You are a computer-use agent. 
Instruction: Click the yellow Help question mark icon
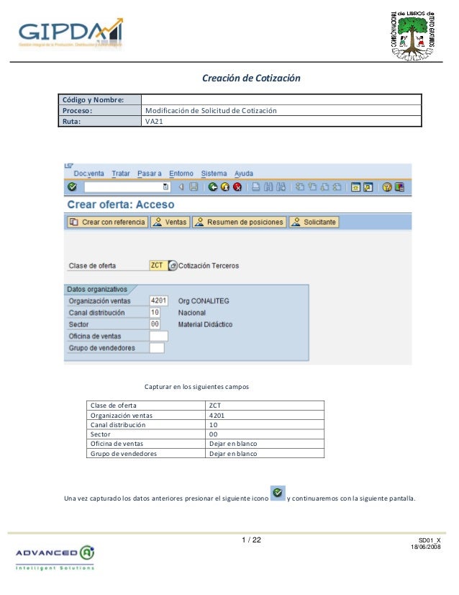pos(386,187)
